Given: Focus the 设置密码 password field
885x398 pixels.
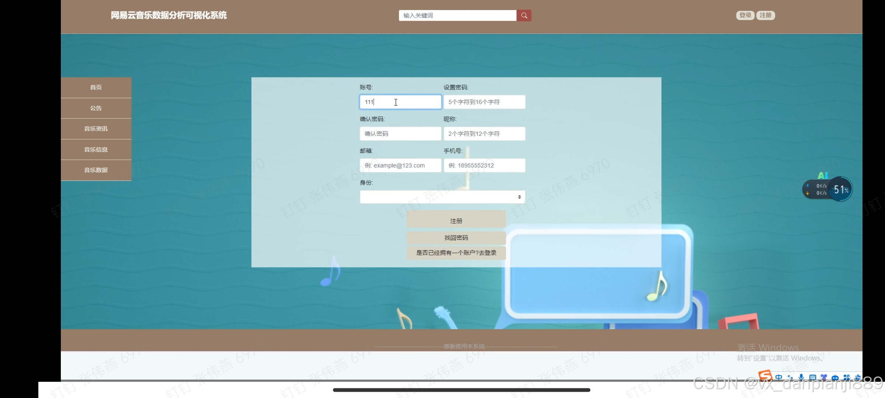Looking at the screenshot, I should point(484,102).
